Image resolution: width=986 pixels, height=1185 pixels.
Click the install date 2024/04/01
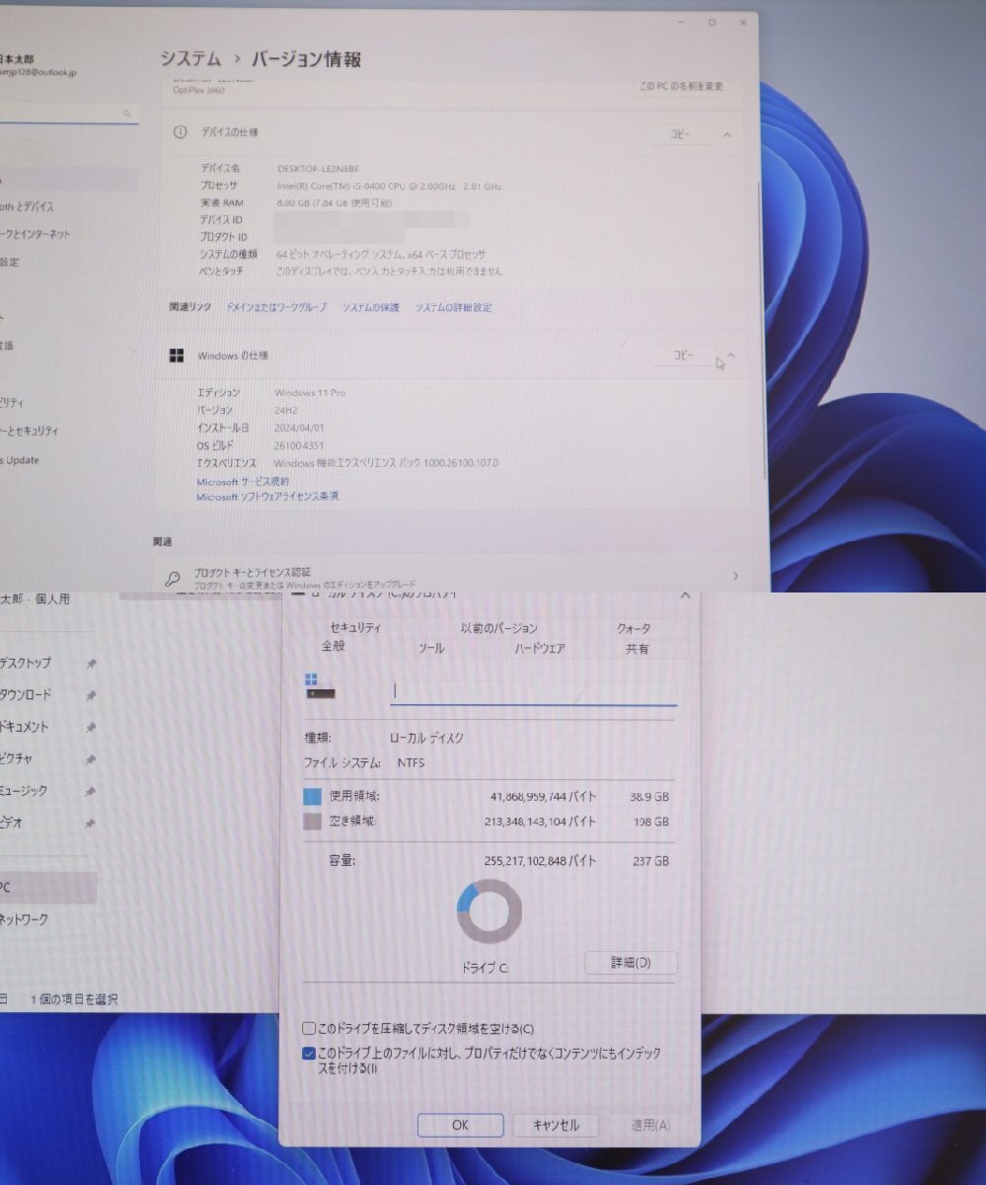coord(300,428)
